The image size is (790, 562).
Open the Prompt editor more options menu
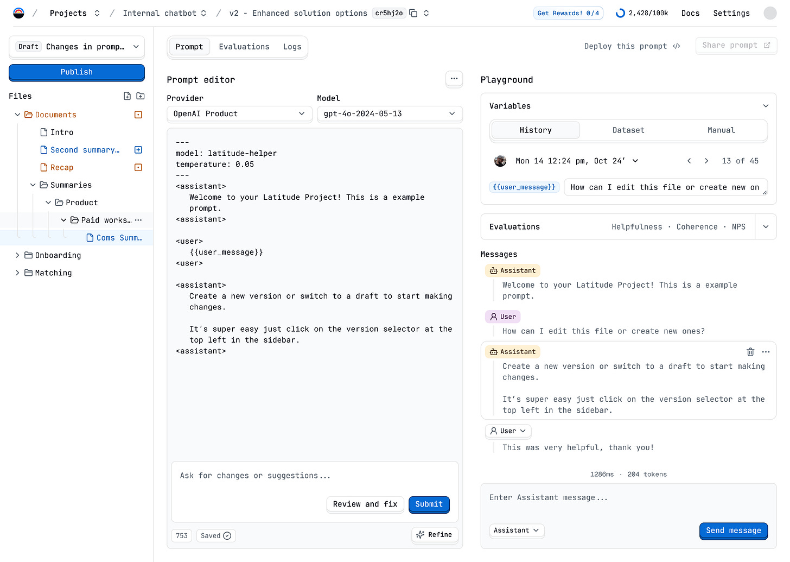tap(454, 79)
